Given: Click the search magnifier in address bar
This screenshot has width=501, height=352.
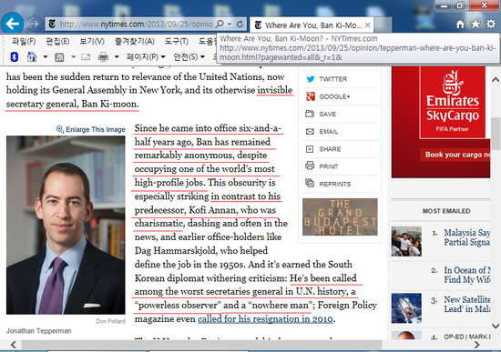Looking at the screenshot, I should click(220, 24).
